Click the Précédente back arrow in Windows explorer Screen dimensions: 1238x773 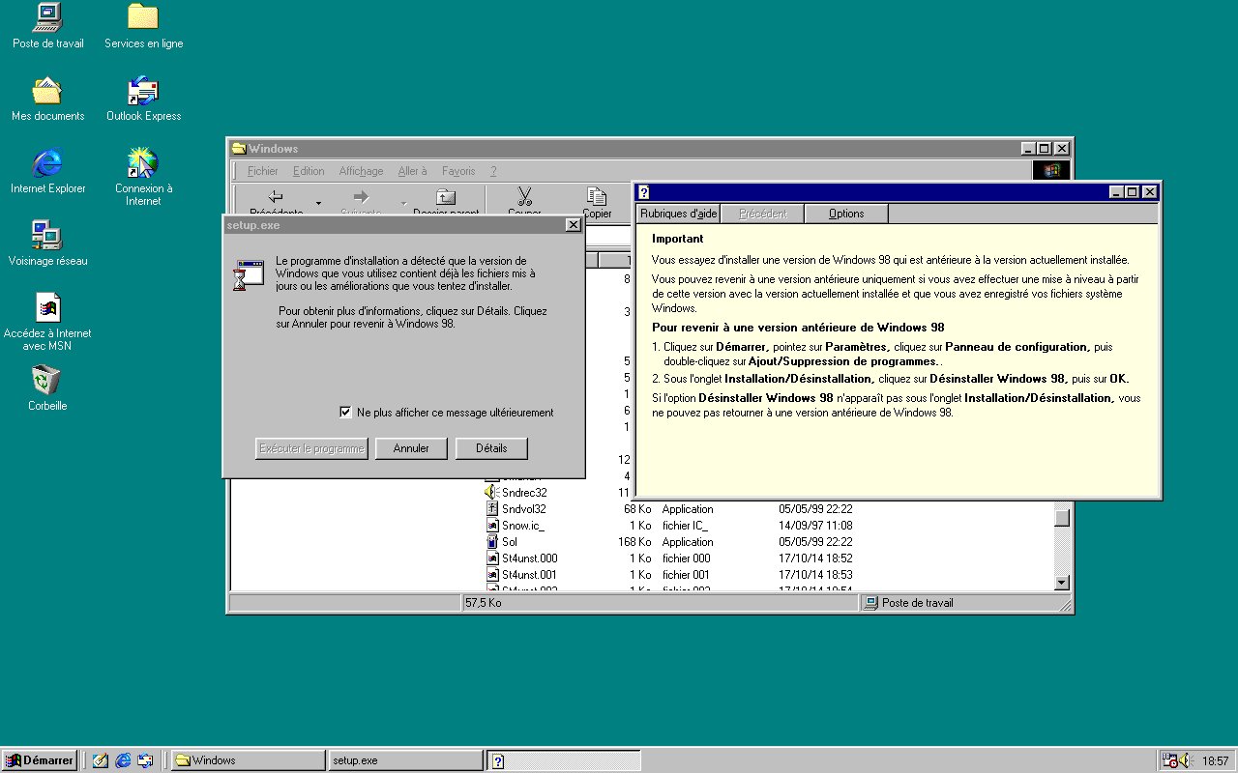click(x=276, y=197)
